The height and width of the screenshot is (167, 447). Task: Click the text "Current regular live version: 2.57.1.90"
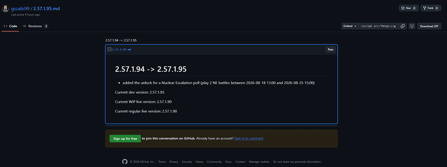click(x=146, y=111)
